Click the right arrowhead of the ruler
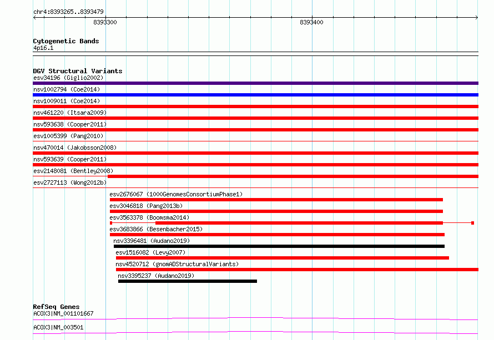This screenshot has height=340, width=494. click(x=477, y=17)
